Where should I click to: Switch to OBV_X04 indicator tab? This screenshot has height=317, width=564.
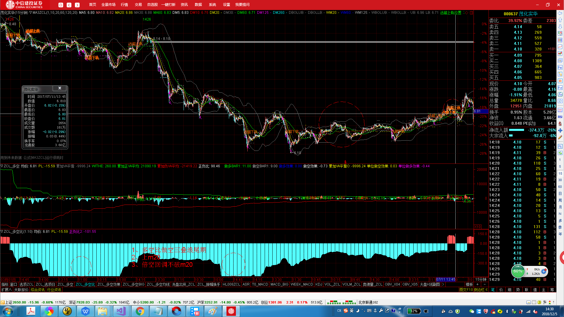pyautogui.click(x=392, y=284)
